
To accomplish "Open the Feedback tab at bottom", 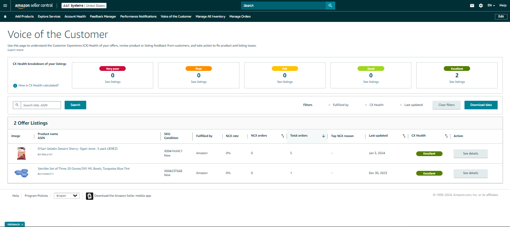I will [14, 225].
